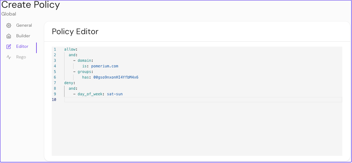This screenshot has height=163, width=352.
Task: Click the 'has:' key on line 6
Action: (87, 77)
